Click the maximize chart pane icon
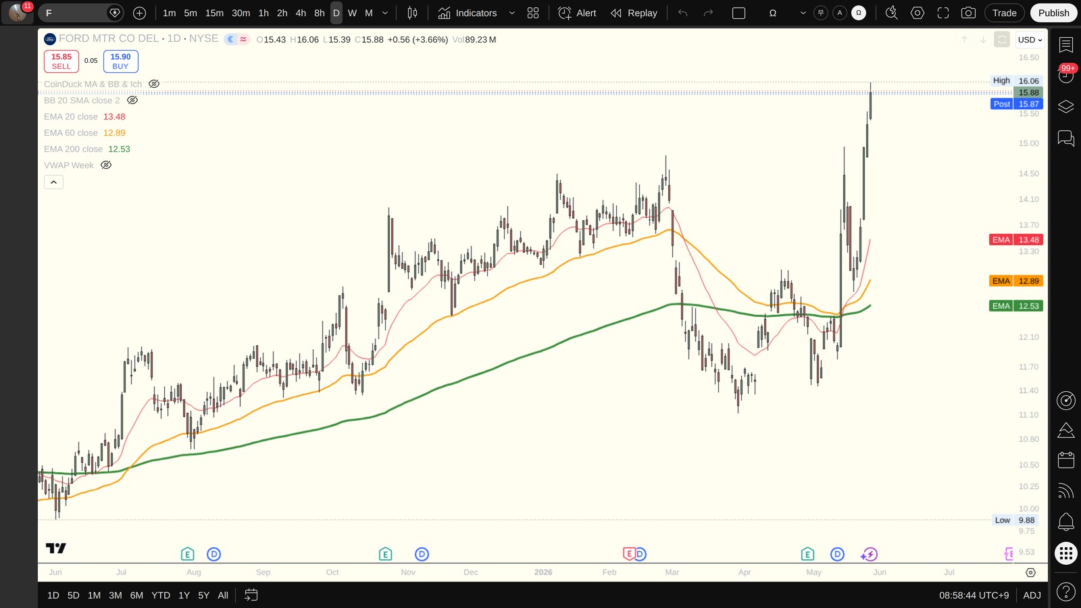Viewport: 1081px width, 608px height. click(1002, 40)
